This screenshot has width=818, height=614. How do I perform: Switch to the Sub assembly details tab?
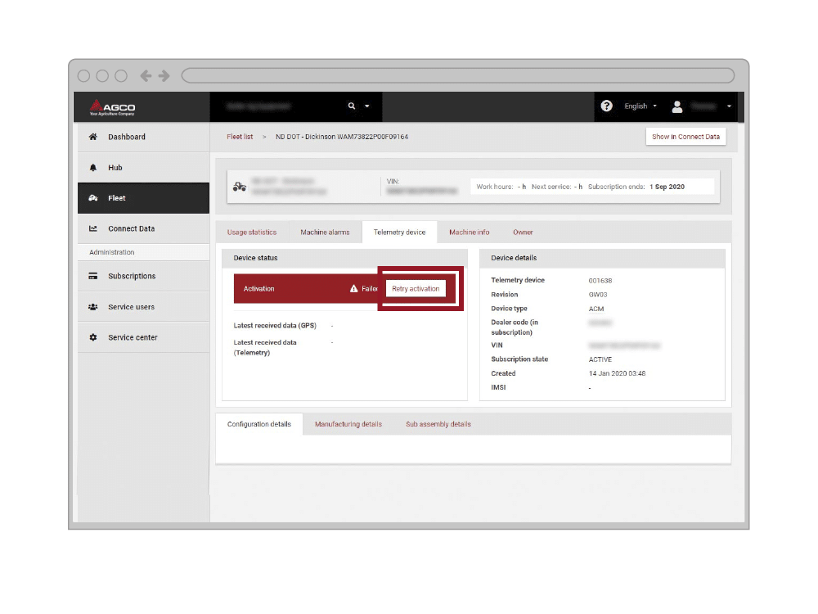[438, 424]
